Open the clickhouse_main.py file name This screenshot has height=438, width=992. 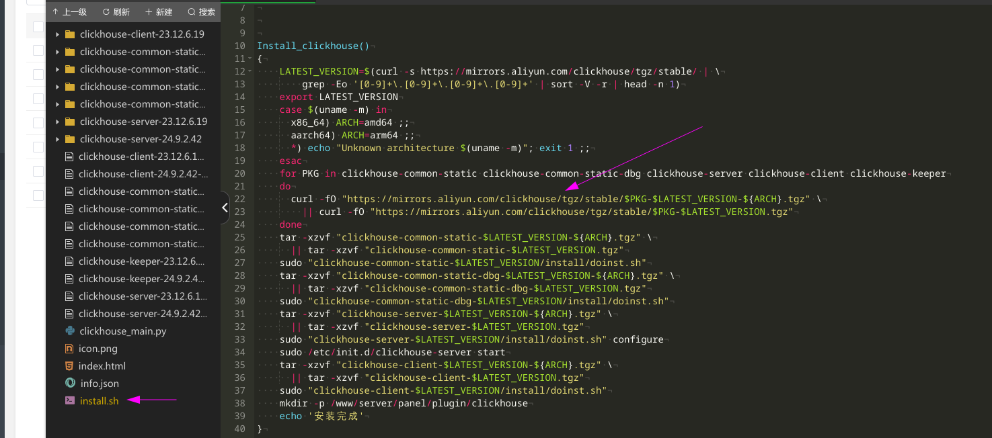pyautogui.click(x=123, y=331)
